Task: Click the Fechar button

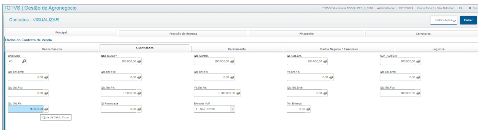Action: click(468, 20)
